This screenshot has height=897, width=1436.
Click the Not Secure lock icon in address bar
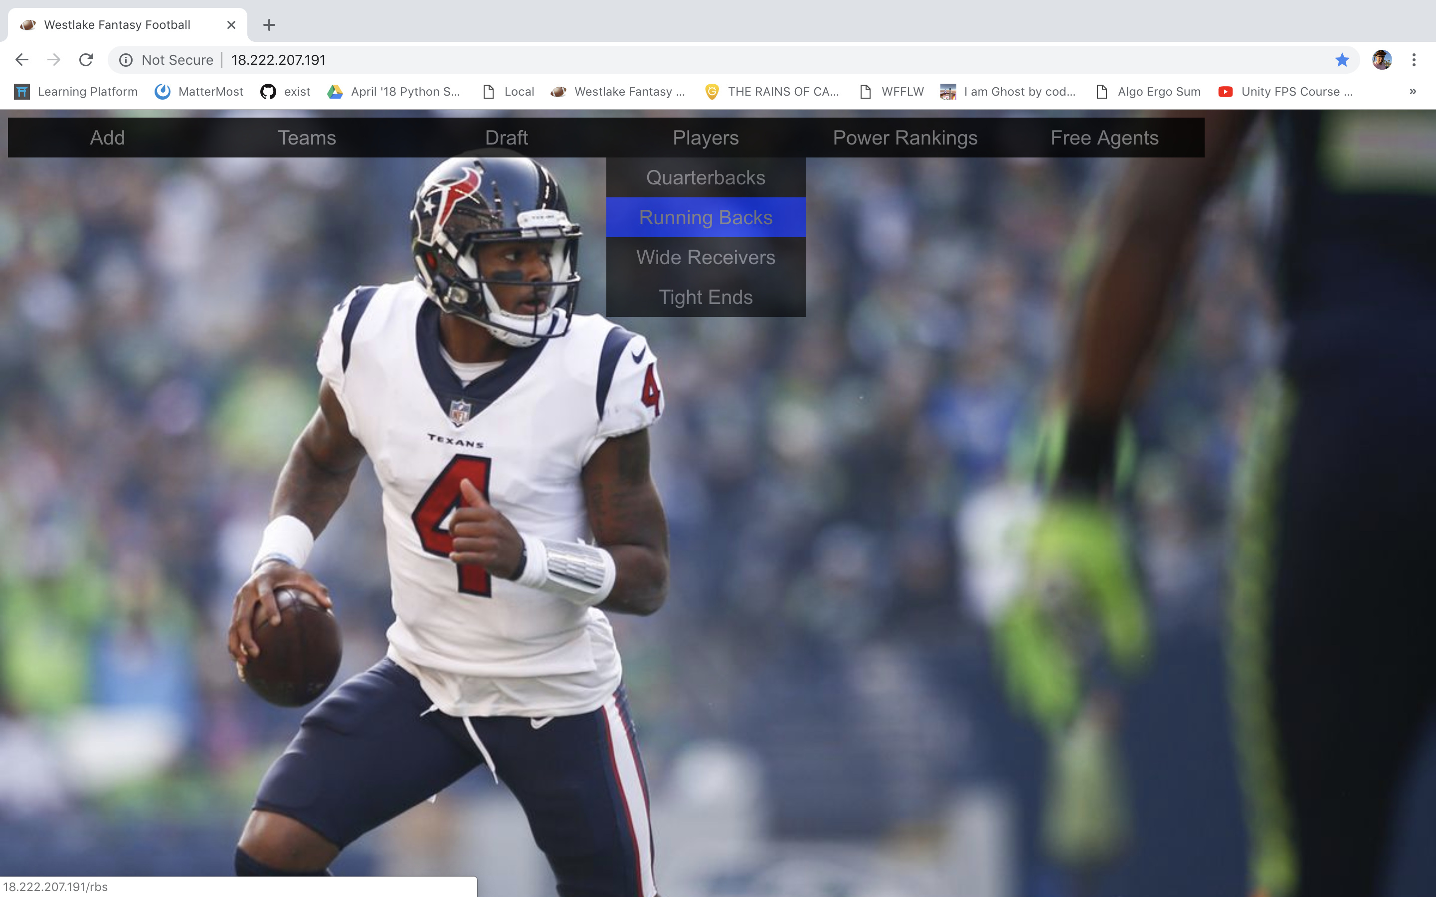(x=127, y=59)
